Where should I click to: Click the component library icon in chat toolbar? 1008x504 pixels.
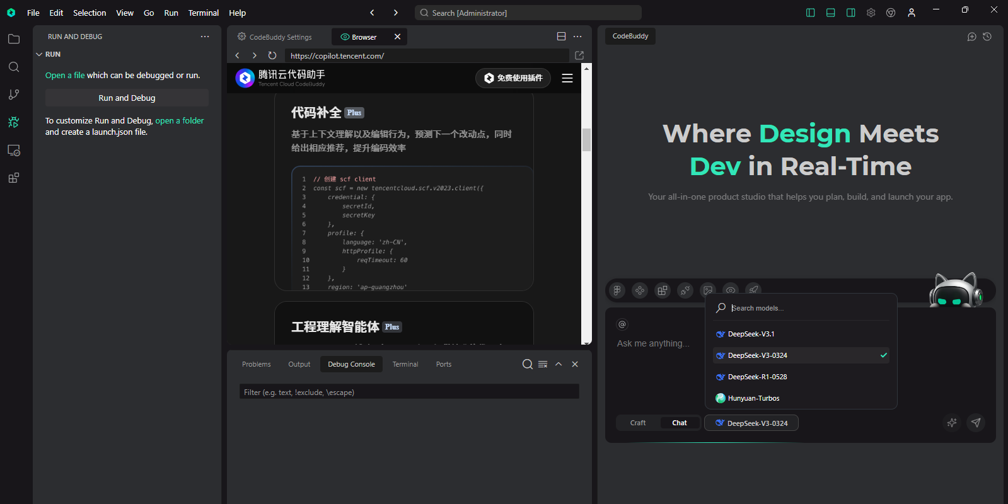640,290
